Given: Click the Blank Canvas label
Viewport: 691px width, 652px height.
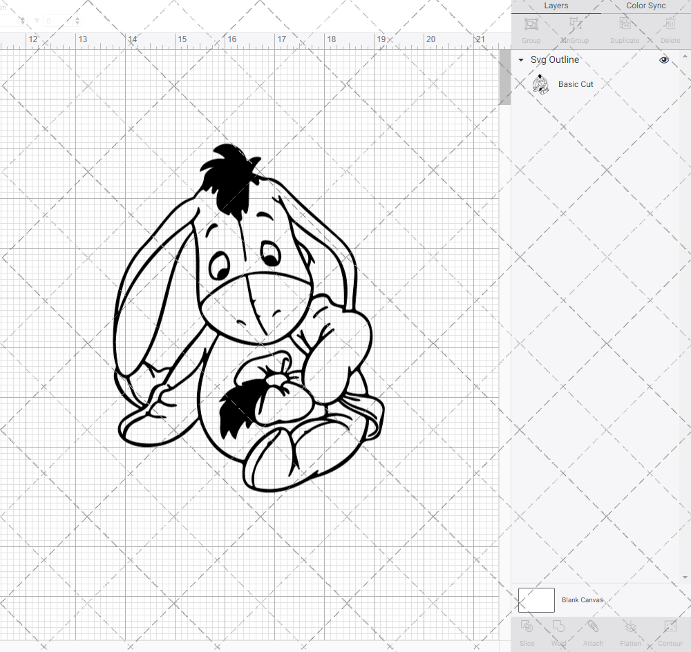Looking at the screenshot, I should coord(583,600).
